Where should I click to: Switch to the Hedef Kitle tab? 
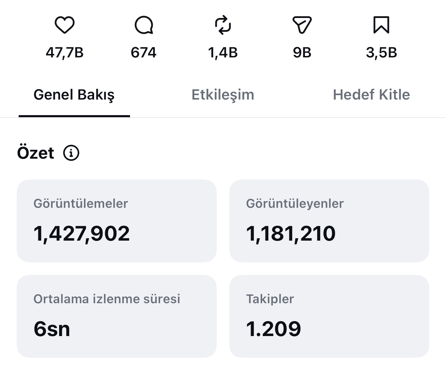tap(371, 95)
